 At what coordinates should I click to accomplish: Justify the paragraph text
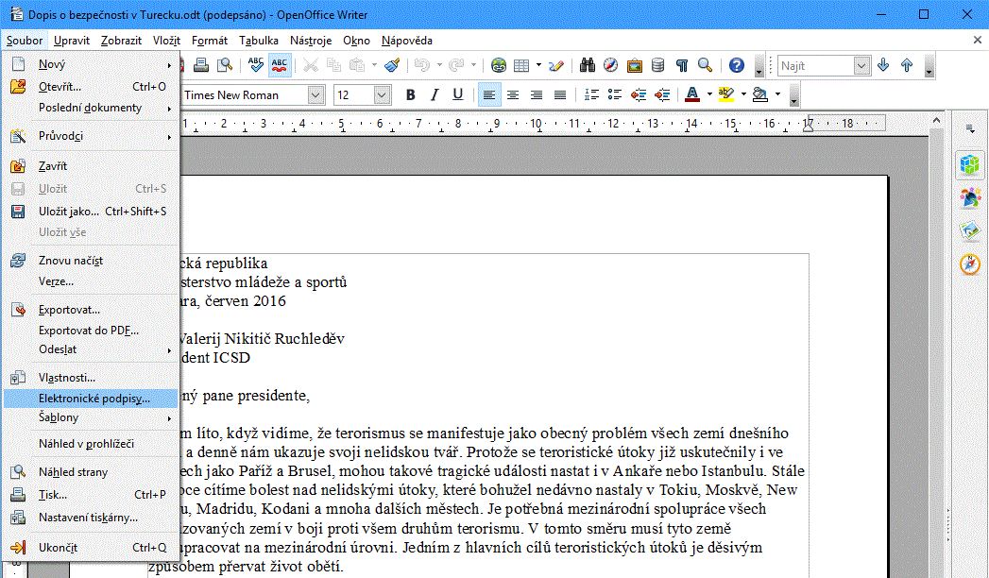point(560,94)
